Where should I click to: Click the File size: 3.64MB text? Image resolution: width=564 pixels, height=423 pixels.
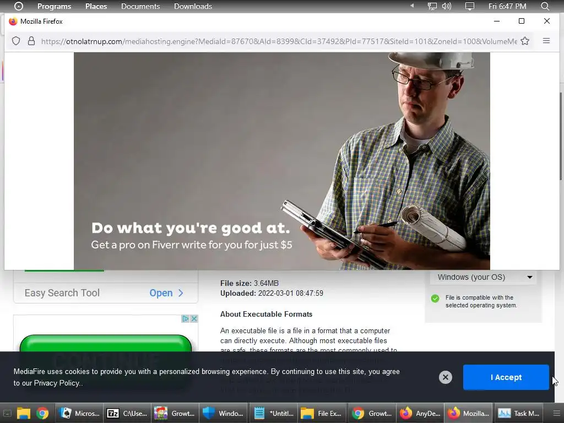coord(250,283)
